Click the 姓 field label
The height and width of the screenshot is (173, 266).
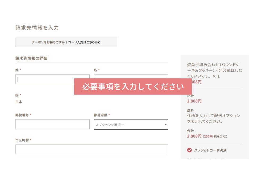[x=17, y=70]
